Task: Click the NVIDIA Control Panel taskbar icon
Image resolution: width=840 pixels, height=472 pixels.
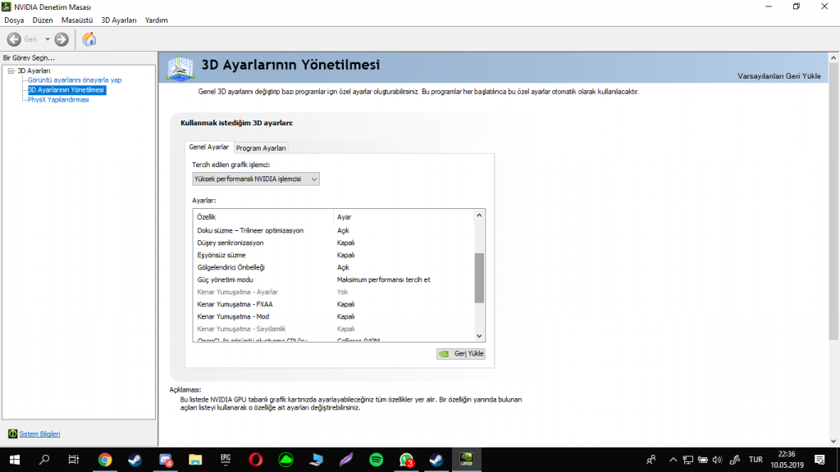Action: 467,460
